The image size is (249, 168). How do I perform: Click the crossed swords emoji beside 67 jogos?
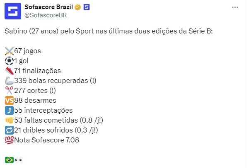tap(9, 51)
